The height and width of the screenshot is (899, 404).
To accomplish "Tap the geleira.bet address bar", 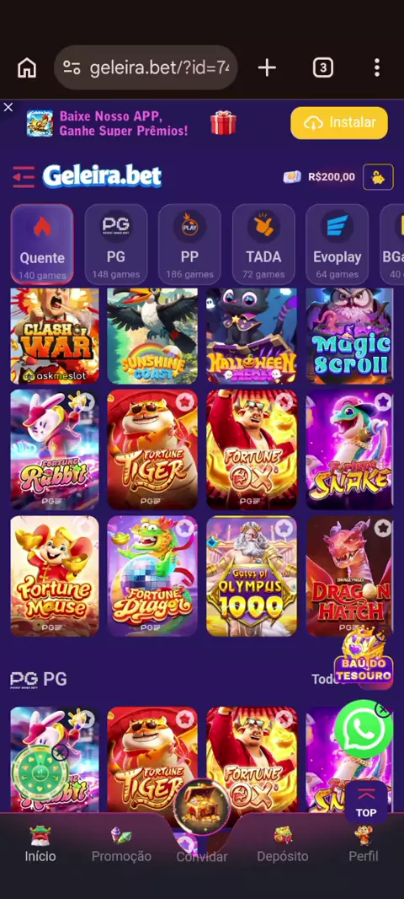I will tap(146, 67).
